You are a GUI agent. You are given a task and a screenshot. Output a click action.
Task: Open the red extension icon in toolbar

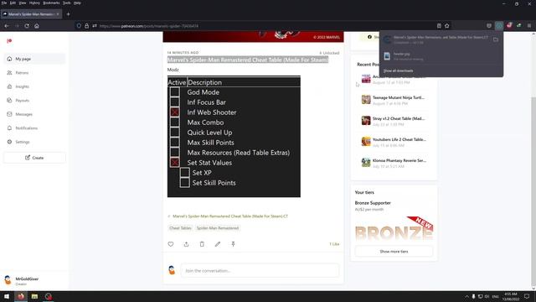pyautogui.click(x=509, y=26)
